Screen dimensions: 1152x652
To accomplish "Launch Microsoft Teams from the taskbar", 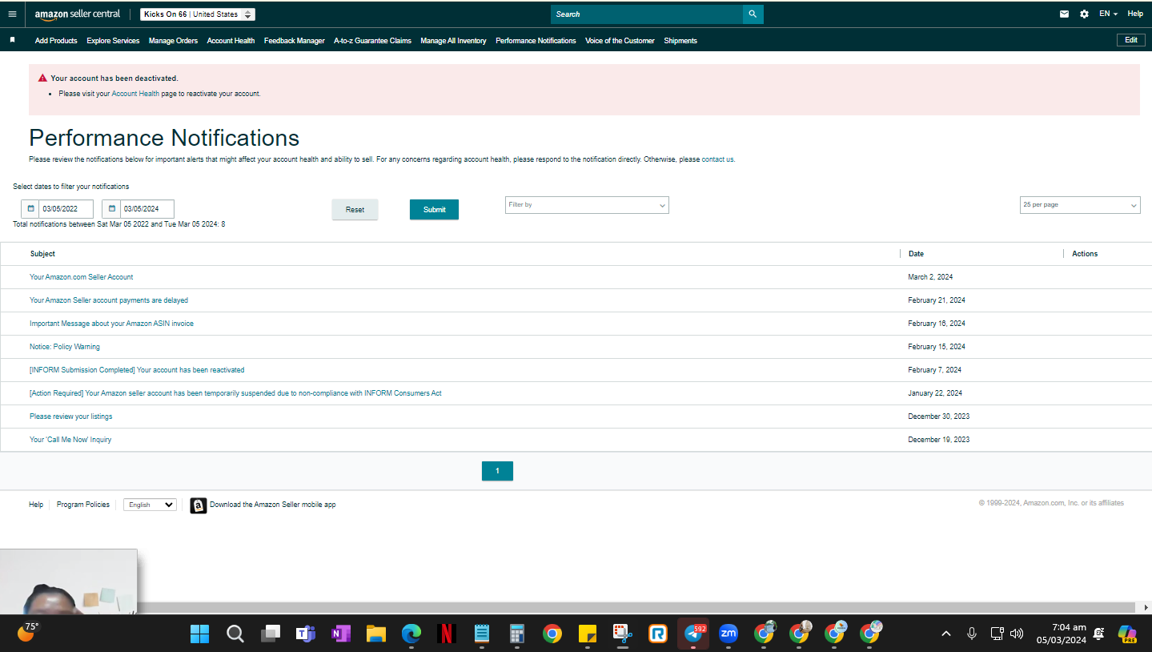I will pos(305,634).
